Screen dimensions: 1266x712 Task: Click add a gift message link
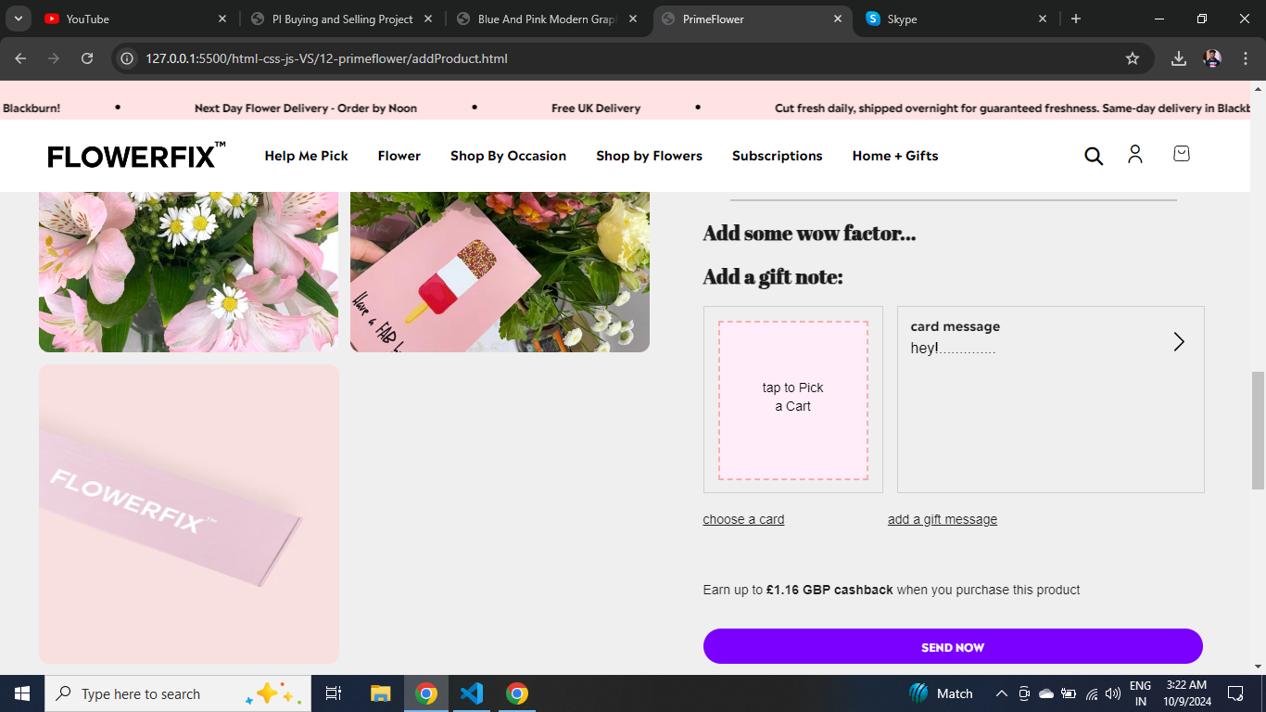tap(943, 519)
